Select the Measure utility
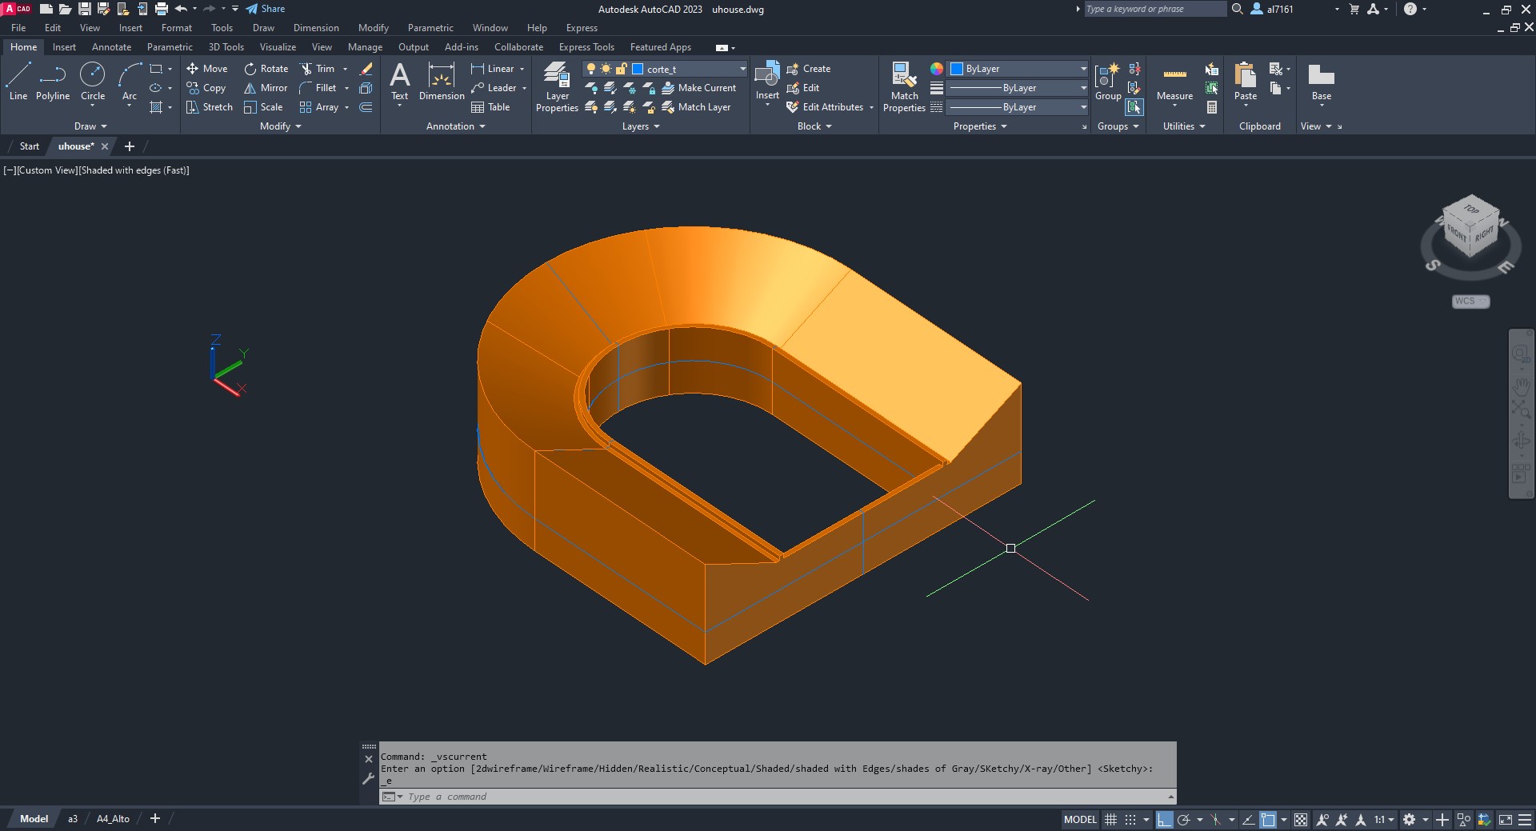 [1174, 82]
